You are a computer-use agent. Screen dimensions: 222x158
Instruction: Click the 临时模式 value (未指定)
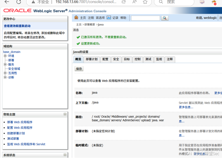click(98, 145)
